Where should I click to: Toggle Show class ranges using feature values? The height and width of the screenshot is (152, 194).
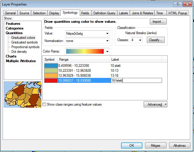tap(44, 104)
